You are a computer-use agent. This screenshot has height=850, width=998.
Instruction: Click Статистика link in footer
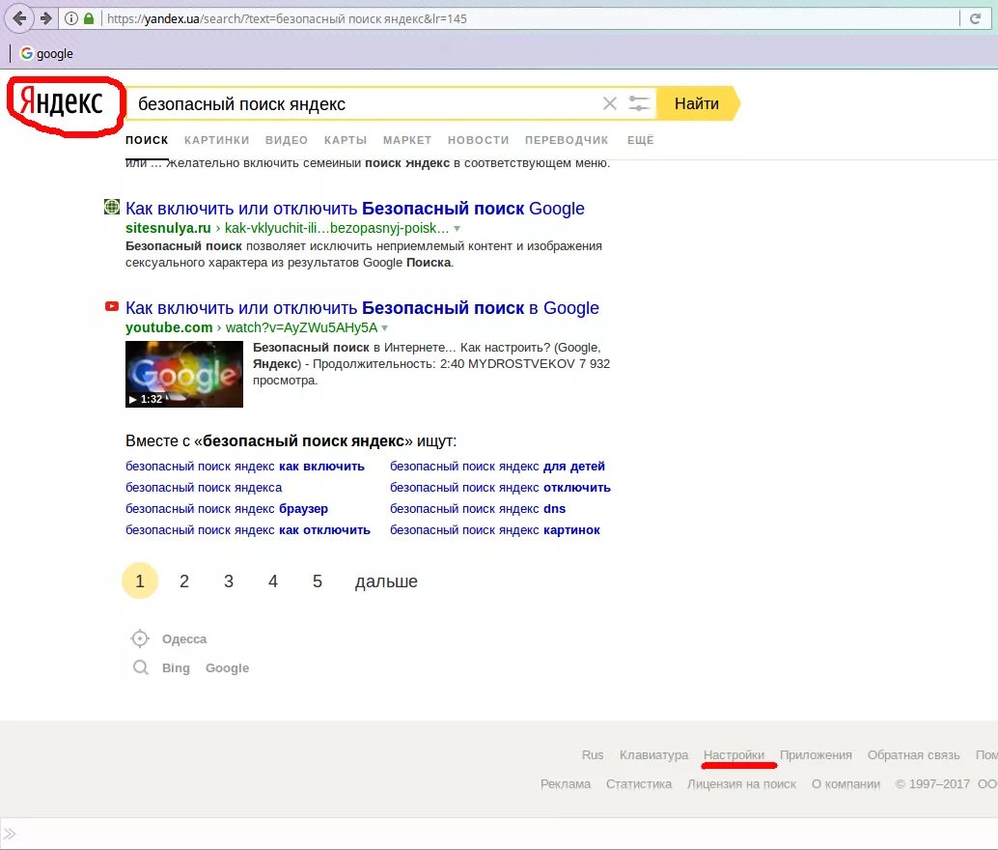(638, 783)
